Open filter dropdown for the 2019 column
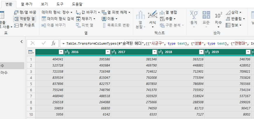This screenshot has width=254, height=119. [x=248, y=52]
